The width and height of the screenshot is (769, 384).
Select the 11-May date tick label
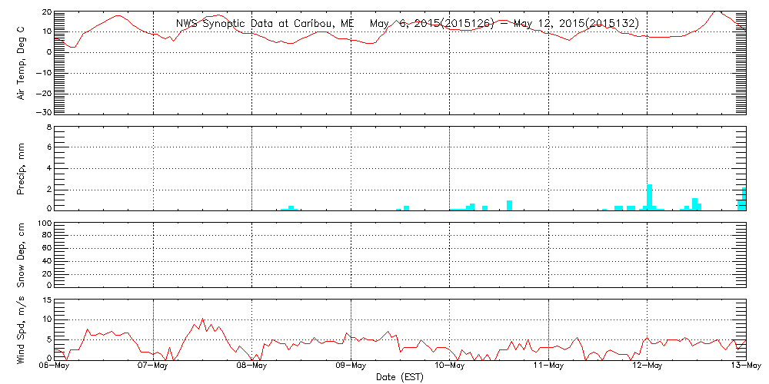click(548, 366)
